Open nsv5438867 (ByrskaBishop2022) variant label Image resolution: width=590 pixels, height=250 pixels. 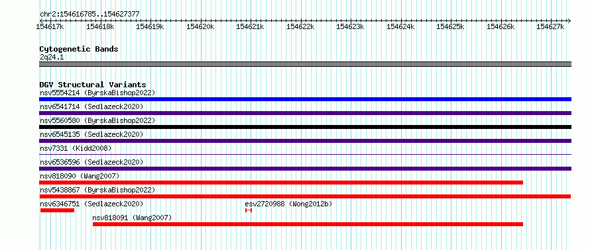[97, 190]
